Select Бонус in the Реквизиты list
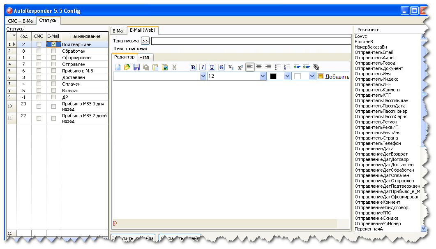Image resolution: width=436 pixels, height=249 pixels. (361, 36)
